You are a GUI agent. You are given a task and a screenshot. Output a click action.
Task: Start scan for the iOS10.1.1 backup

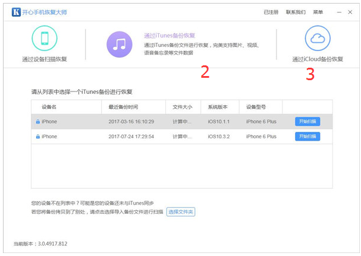tap(307, 121)
